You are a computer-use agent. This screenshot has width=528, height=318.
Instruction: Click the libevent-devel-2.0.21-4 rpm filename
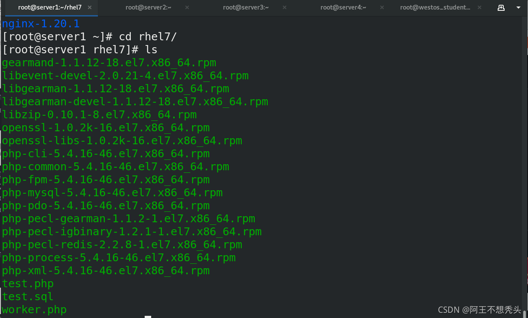[125, 76]
